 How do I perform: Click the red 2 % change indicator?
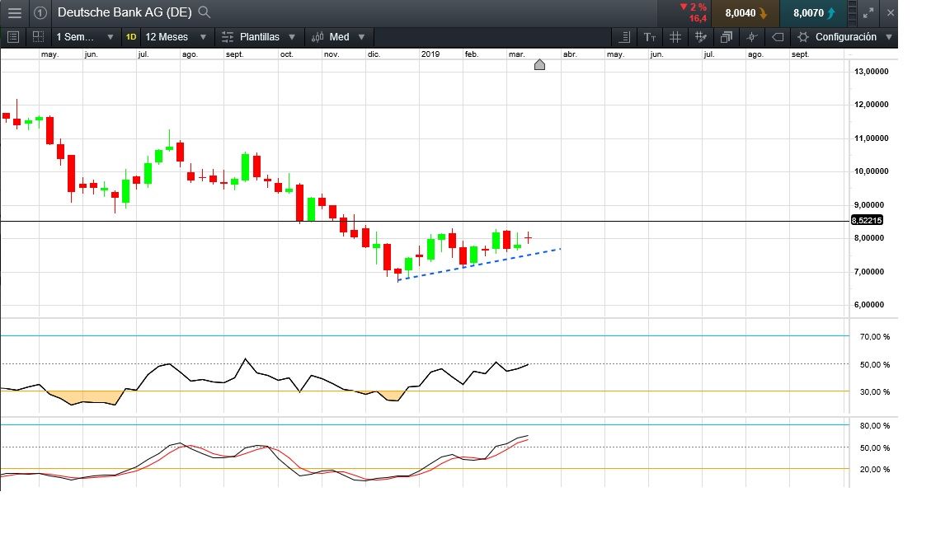coord(693,7)
